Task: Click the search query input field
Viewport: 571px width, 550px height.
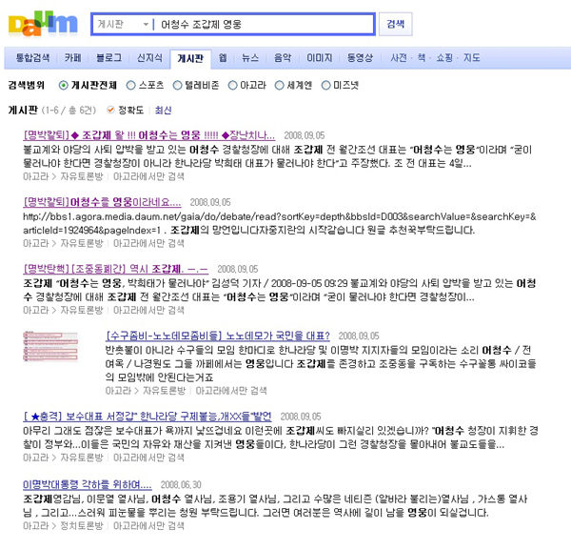Action: (265, 25)
